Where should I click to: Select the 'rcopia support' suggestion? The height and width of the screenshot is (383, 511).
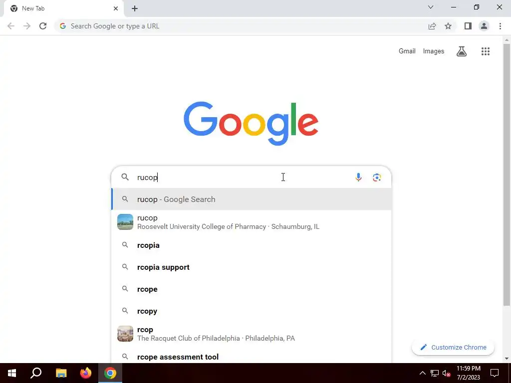point(252,267)
